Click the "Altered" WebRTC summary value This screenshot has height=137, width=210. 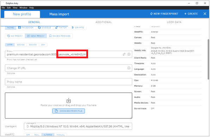click(154, 32)
